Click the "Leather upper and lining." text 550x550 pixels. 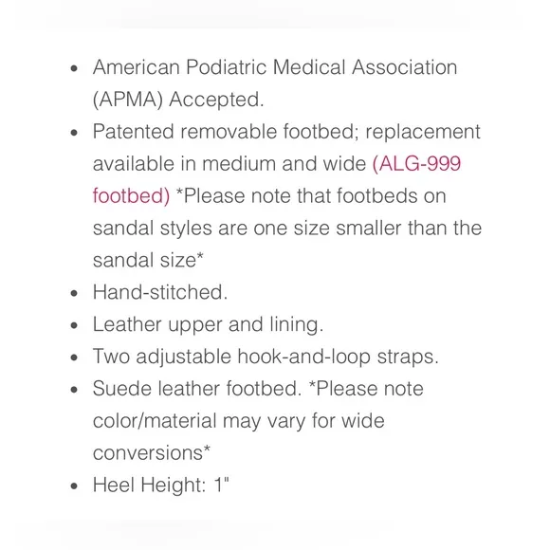208,324
